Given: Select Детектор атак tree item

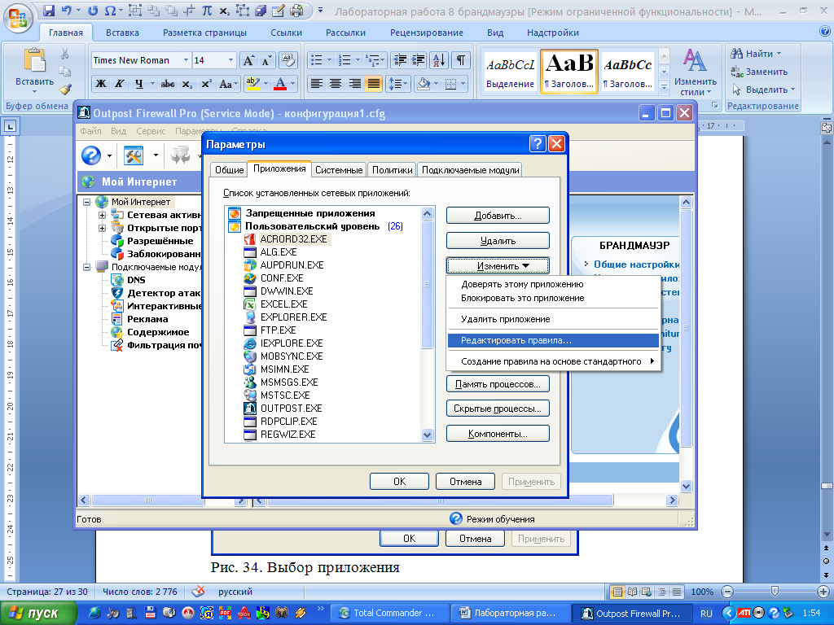Looking at the screenshot, I should tap(163, 293).
